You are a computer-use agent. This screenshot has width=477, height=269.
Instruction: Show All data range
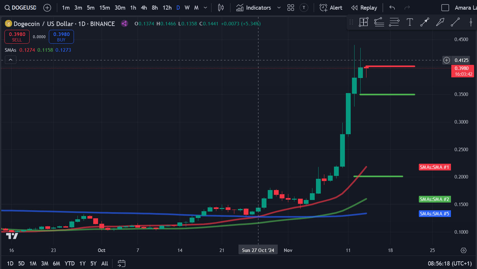pyautogui.click(x=105, y=264)
